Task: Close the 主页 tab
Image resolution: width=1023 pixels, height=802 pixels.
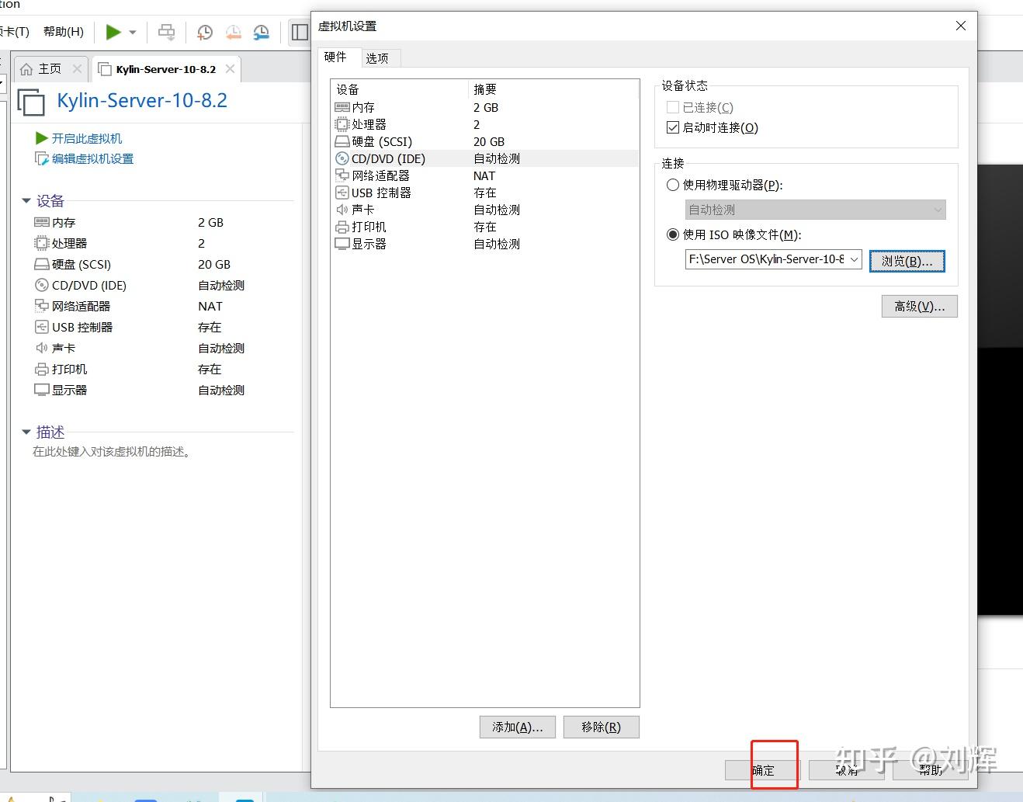Action: 77,69
